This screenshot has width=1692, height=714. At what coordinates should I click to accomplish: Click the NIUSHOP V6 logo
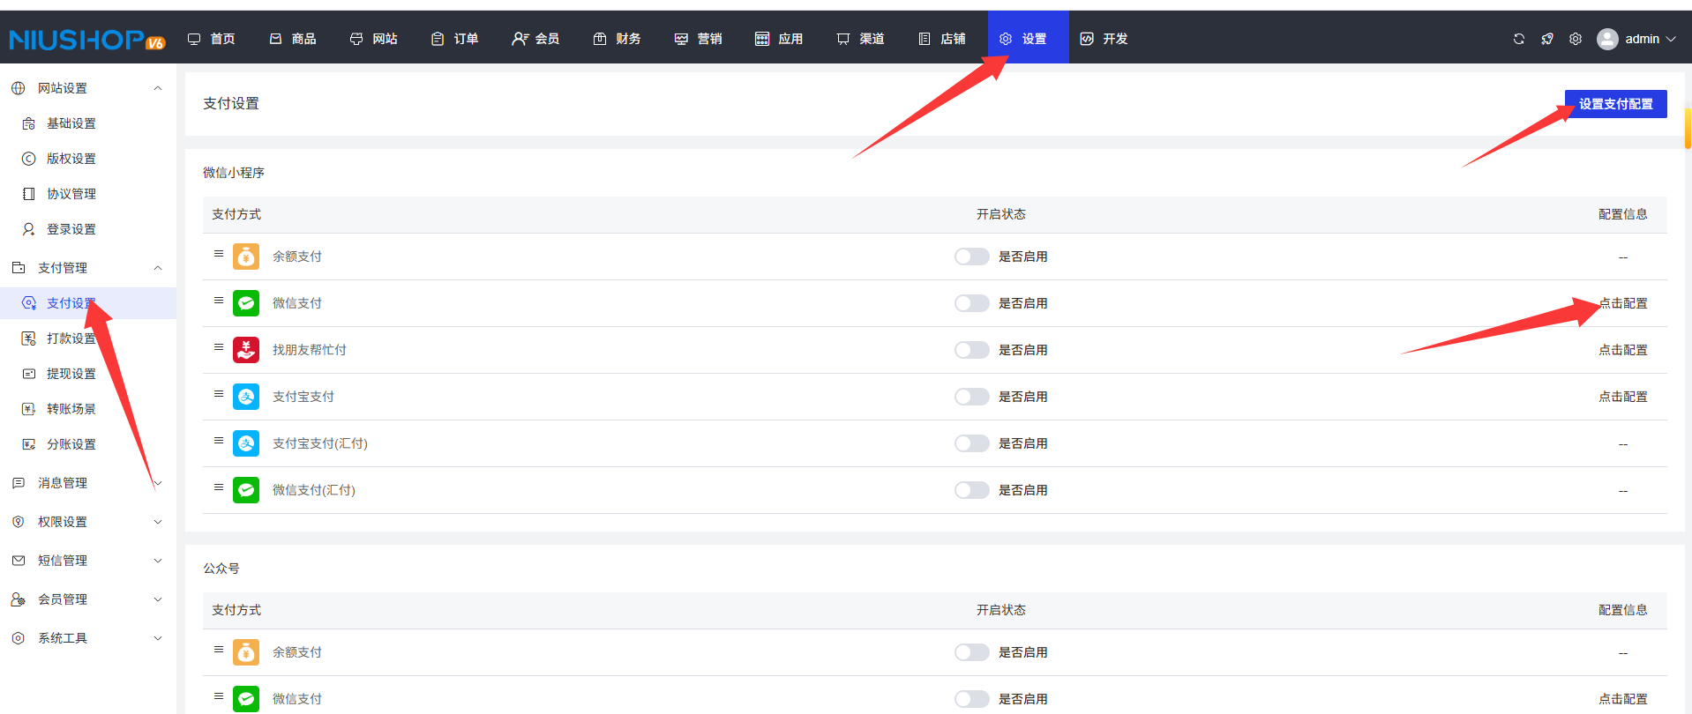87,40
